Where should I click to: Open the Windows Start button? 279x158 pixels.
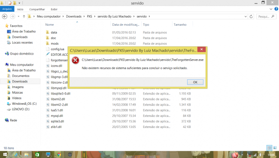coord(5,155)
